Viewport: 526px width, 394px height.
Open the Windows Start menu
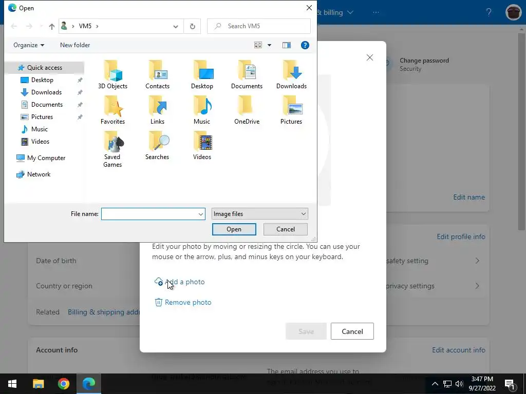coord(12,384)
